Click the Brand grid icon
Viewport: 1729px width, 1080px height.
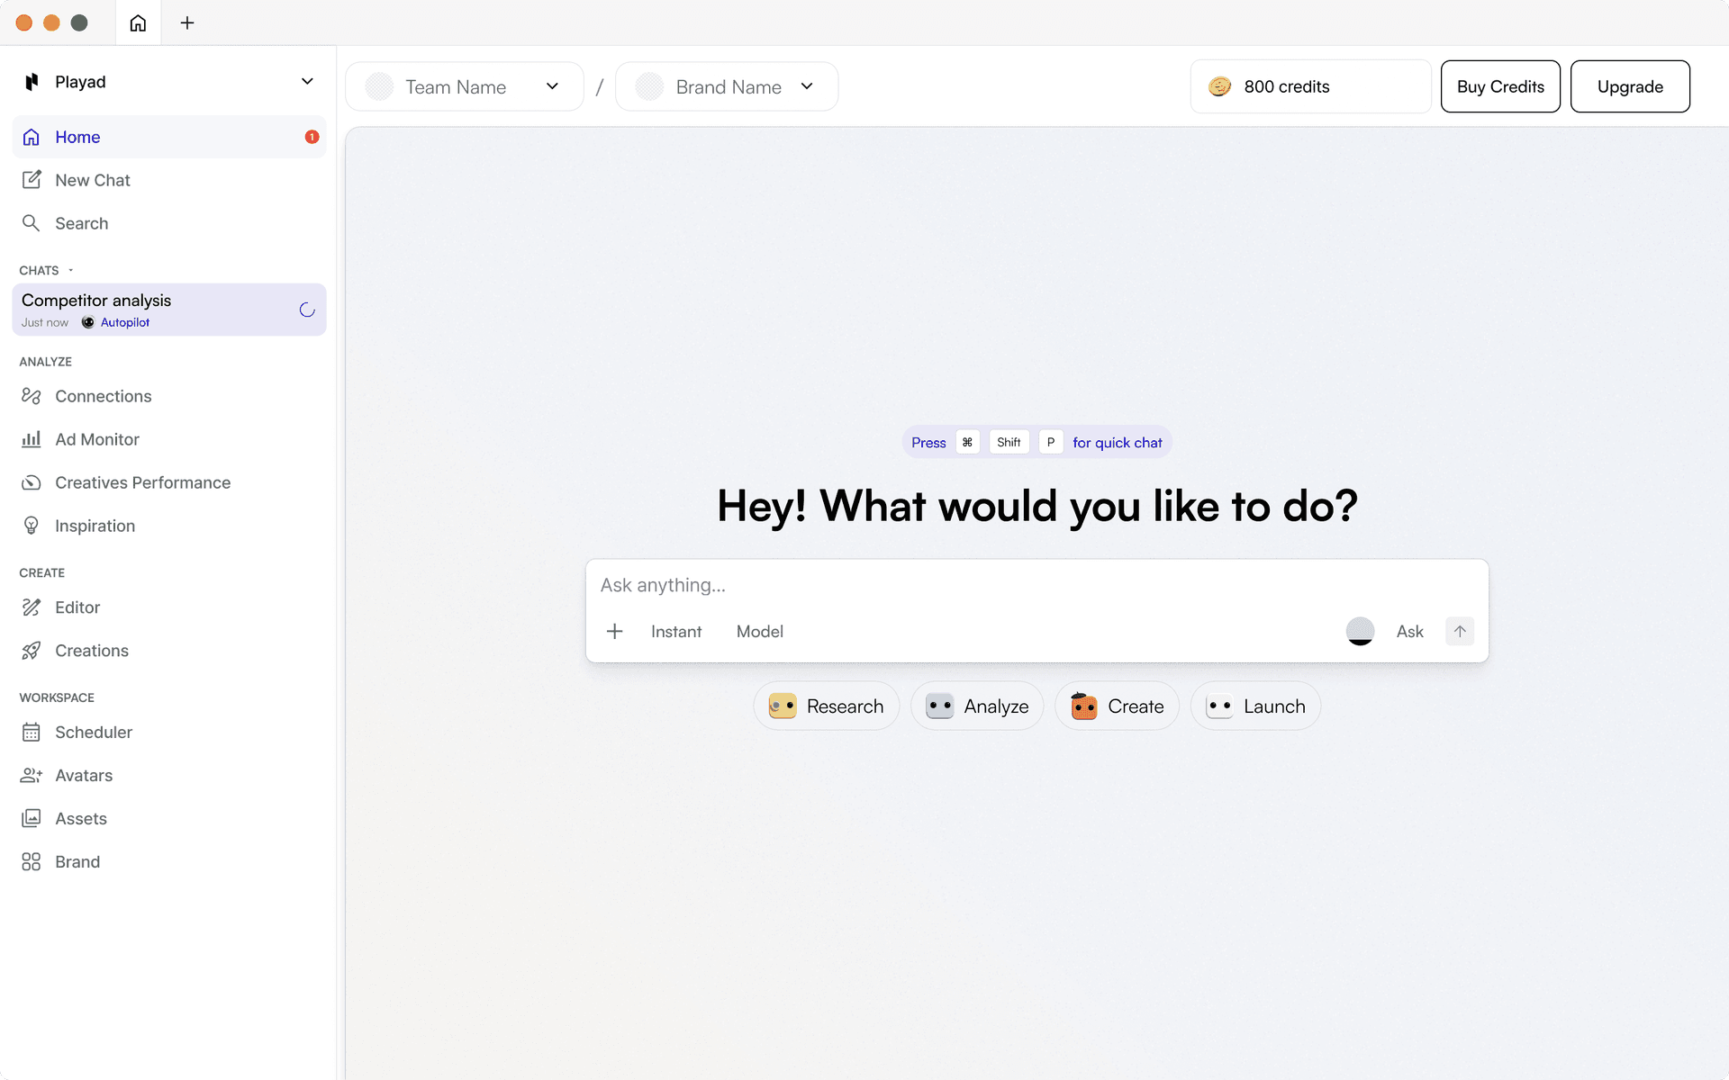pos(32,862)
